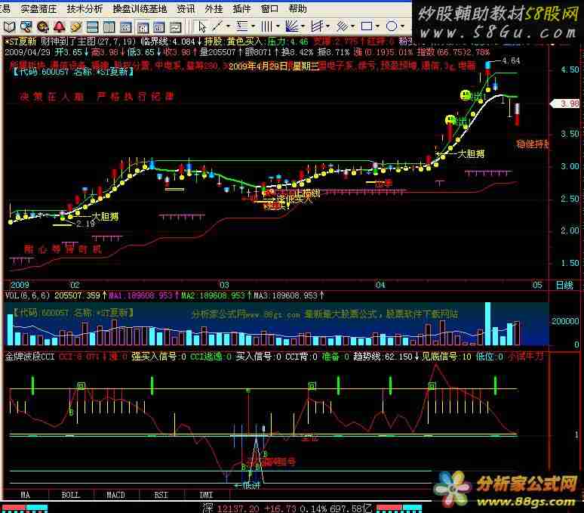The height and width of the screenshot is (513, 584).
Task: Switch to the RSI indicator tab
Action: coord(161,495)
